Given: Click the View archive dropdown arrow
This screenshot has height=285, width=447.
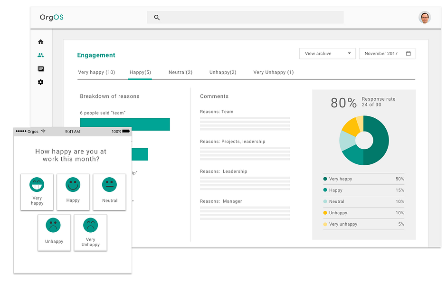Looking at the screenshot, I should pos(349,53).
